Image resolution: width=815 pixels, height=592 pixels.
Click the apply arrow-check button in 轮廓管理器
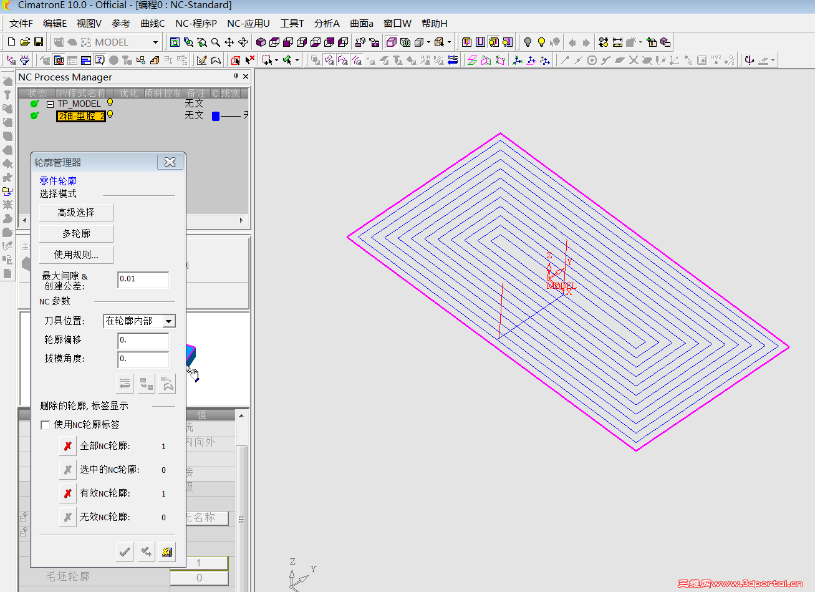coord(146,551)
